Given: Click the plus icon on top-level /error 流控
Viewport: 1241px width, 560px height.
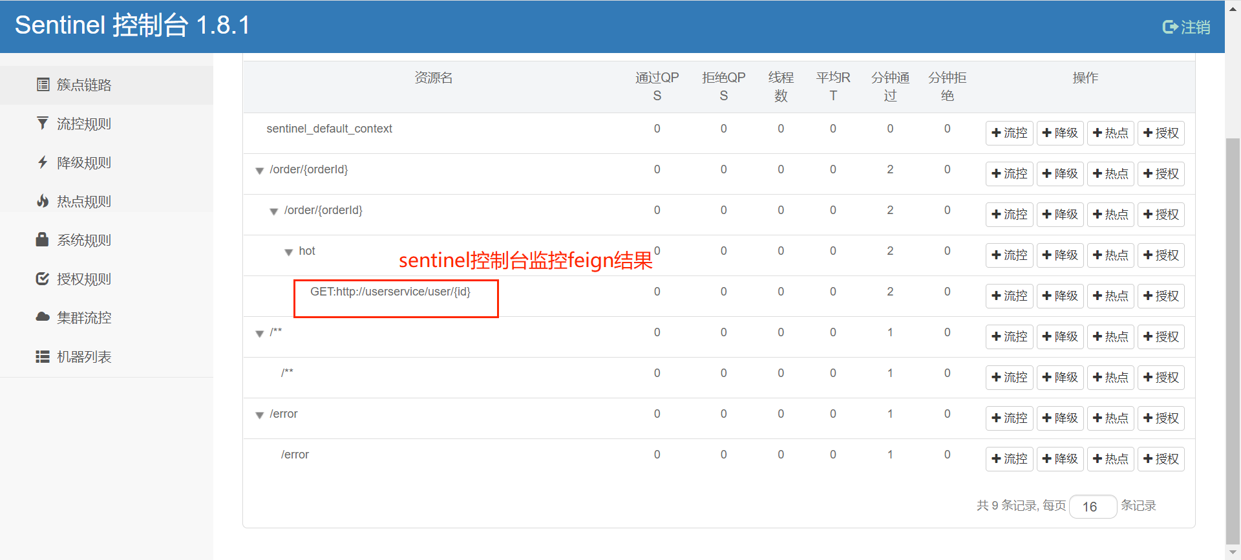Looking at the screenshot, I should click(996, 418).
